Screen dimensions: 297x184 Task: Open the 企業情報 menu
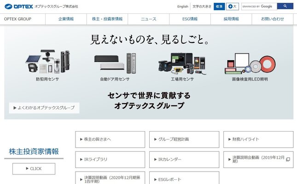tap(66, 19)
